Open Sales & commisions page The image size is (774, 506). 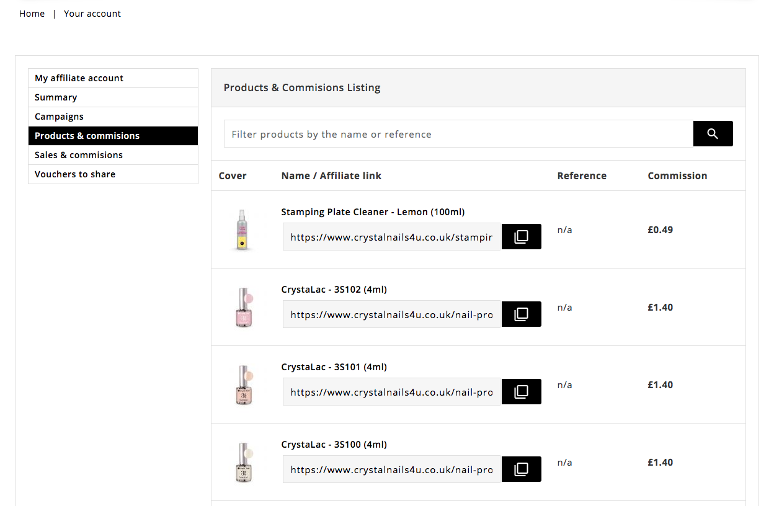(79, 155)
